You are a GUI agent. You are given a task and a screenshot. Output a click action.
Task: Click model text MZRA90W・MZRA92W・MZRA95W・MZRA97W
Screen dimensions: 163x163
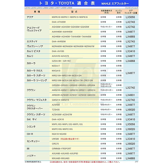73,46
